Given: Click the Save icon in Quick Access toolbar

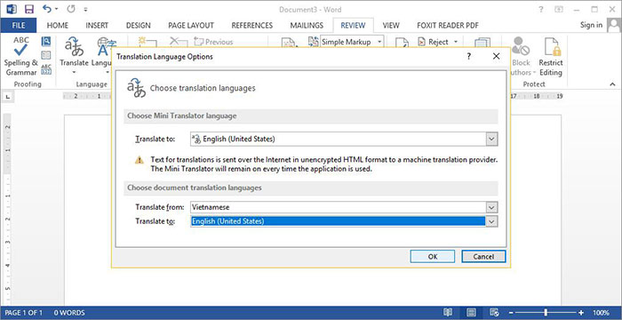Looking at the screenshot, I should click(29, 10).
